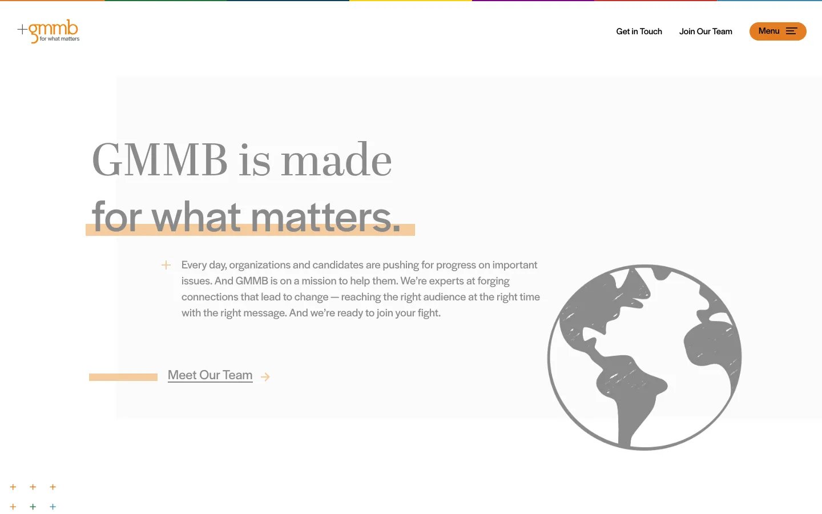
Task: Click the 'GMMB is made' heading text
Action: tap(243, 160)
